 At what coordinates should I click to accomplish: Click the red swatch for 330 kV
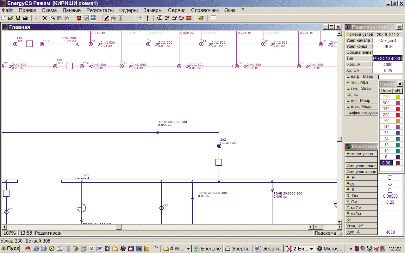[398, 109]
